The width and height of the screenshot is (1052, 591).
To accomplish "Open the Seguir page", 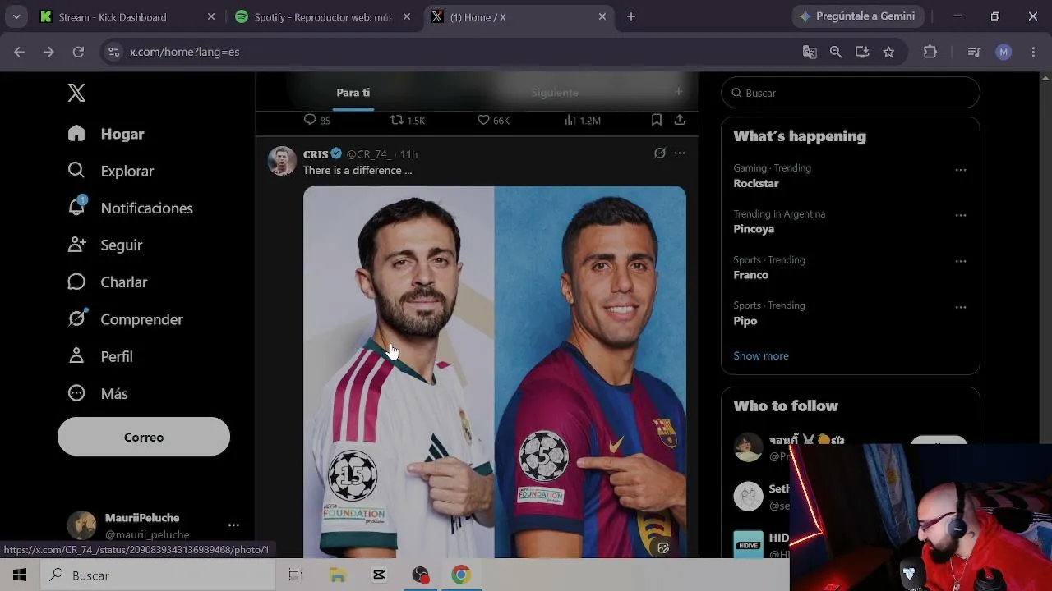I will [105, 245].
